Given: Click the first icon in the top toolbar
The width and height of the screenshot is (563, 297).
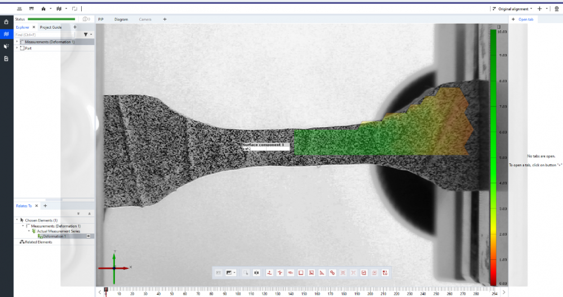Looking at the screenshot, I should [x=19, y=9].
